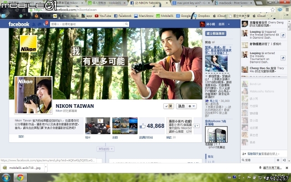Image resolution: width=291 pixels, height=182 pixels.
Task: Expand the page tabs counter dropdown showing 1
Action: tap(196, 126)
